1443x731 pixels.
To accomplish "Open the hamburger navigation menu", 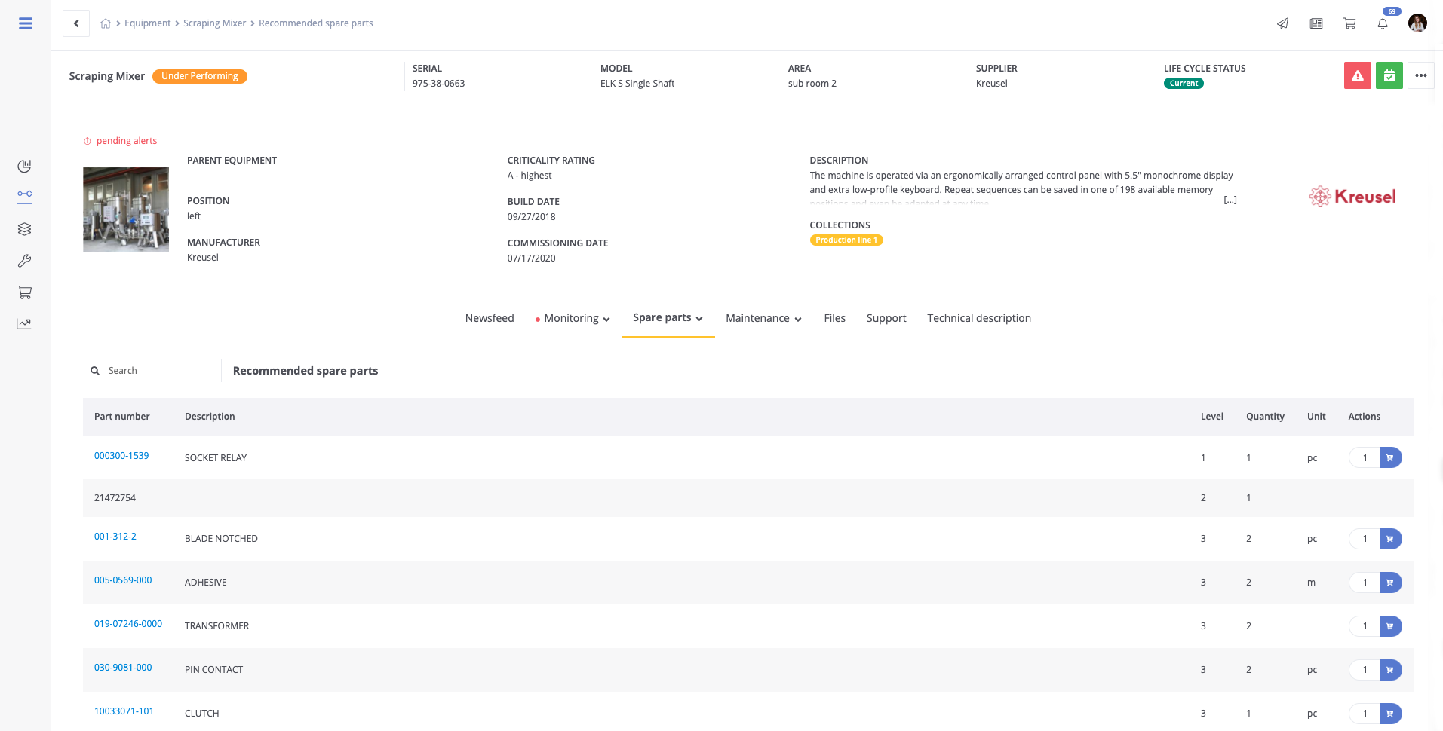I will pos(25,23).
